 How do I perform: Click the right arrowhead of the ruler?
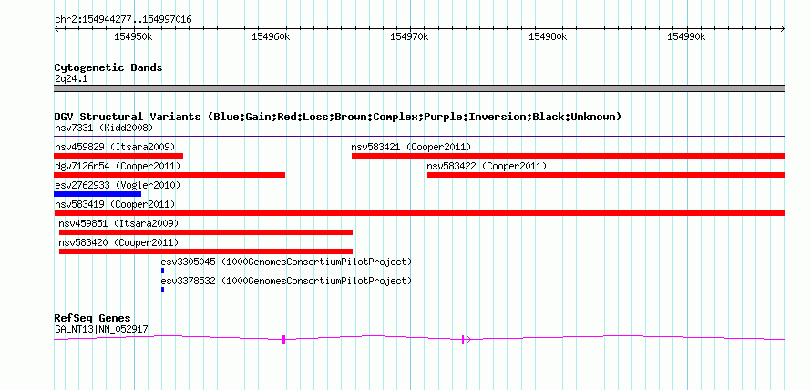coord(783,28)
